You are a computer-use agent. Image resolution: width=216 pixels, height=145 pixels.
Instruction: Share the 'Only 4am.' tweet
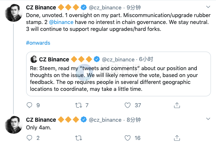pos(177,138)
